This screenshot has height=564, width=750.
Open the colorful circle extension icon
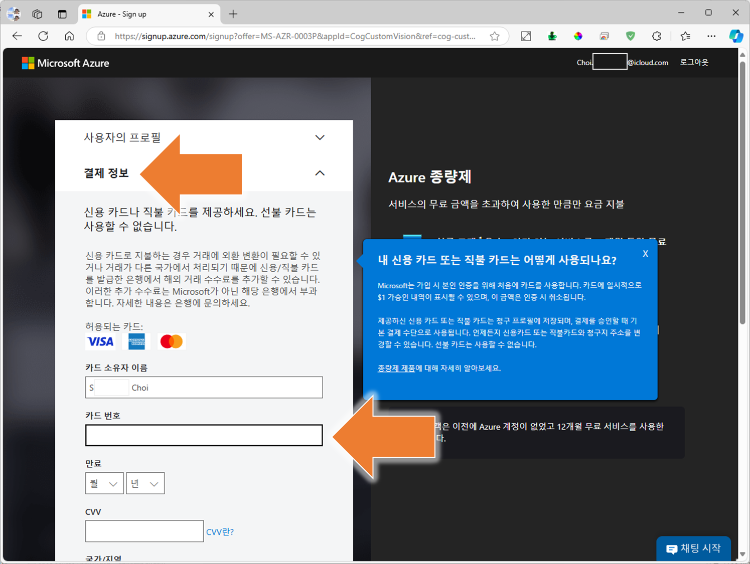pyautogui.click(x=578, y=36)
